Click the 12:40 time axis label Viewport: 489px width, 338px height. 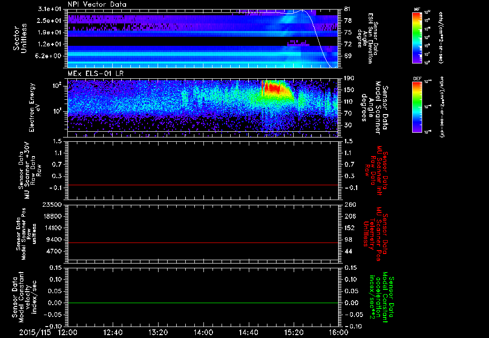pyautogui.click(x=113, y=332)
